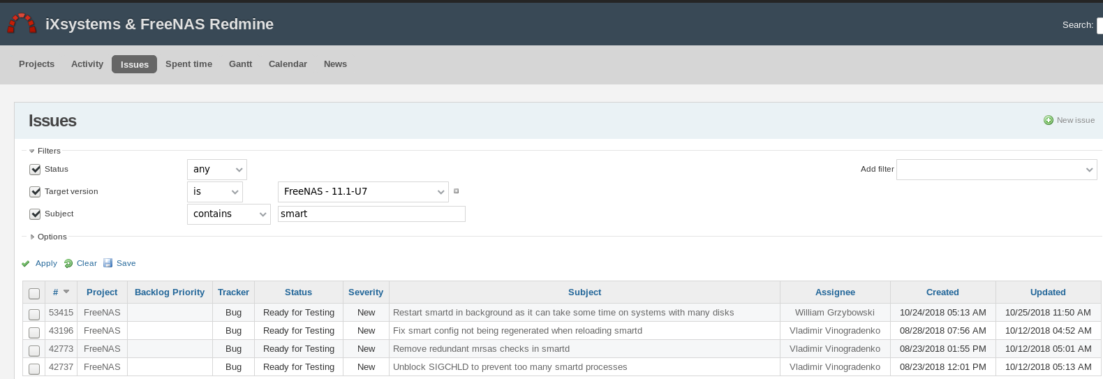This screenshot has height=379, width=1103.
Task: Tick the checkbox for issue 53415
Action: (34, 314)
